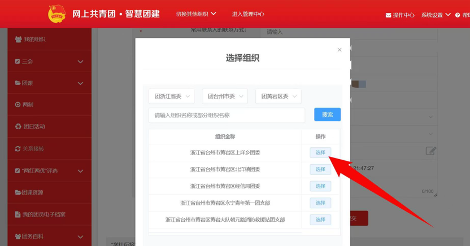Image resolution: width=470 pixels, height=246 pixels.
Task: Open the 团台州市委 dropdown
Action: [225, 96]
